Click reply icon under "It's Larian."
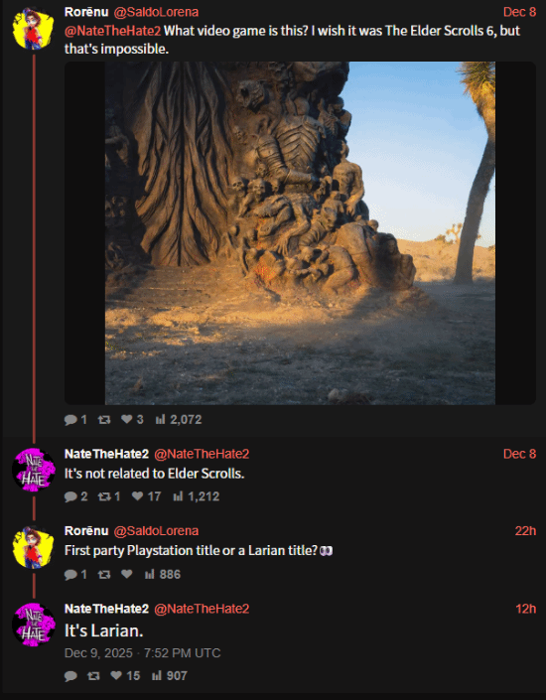546x700 pixels. (70, 676)
